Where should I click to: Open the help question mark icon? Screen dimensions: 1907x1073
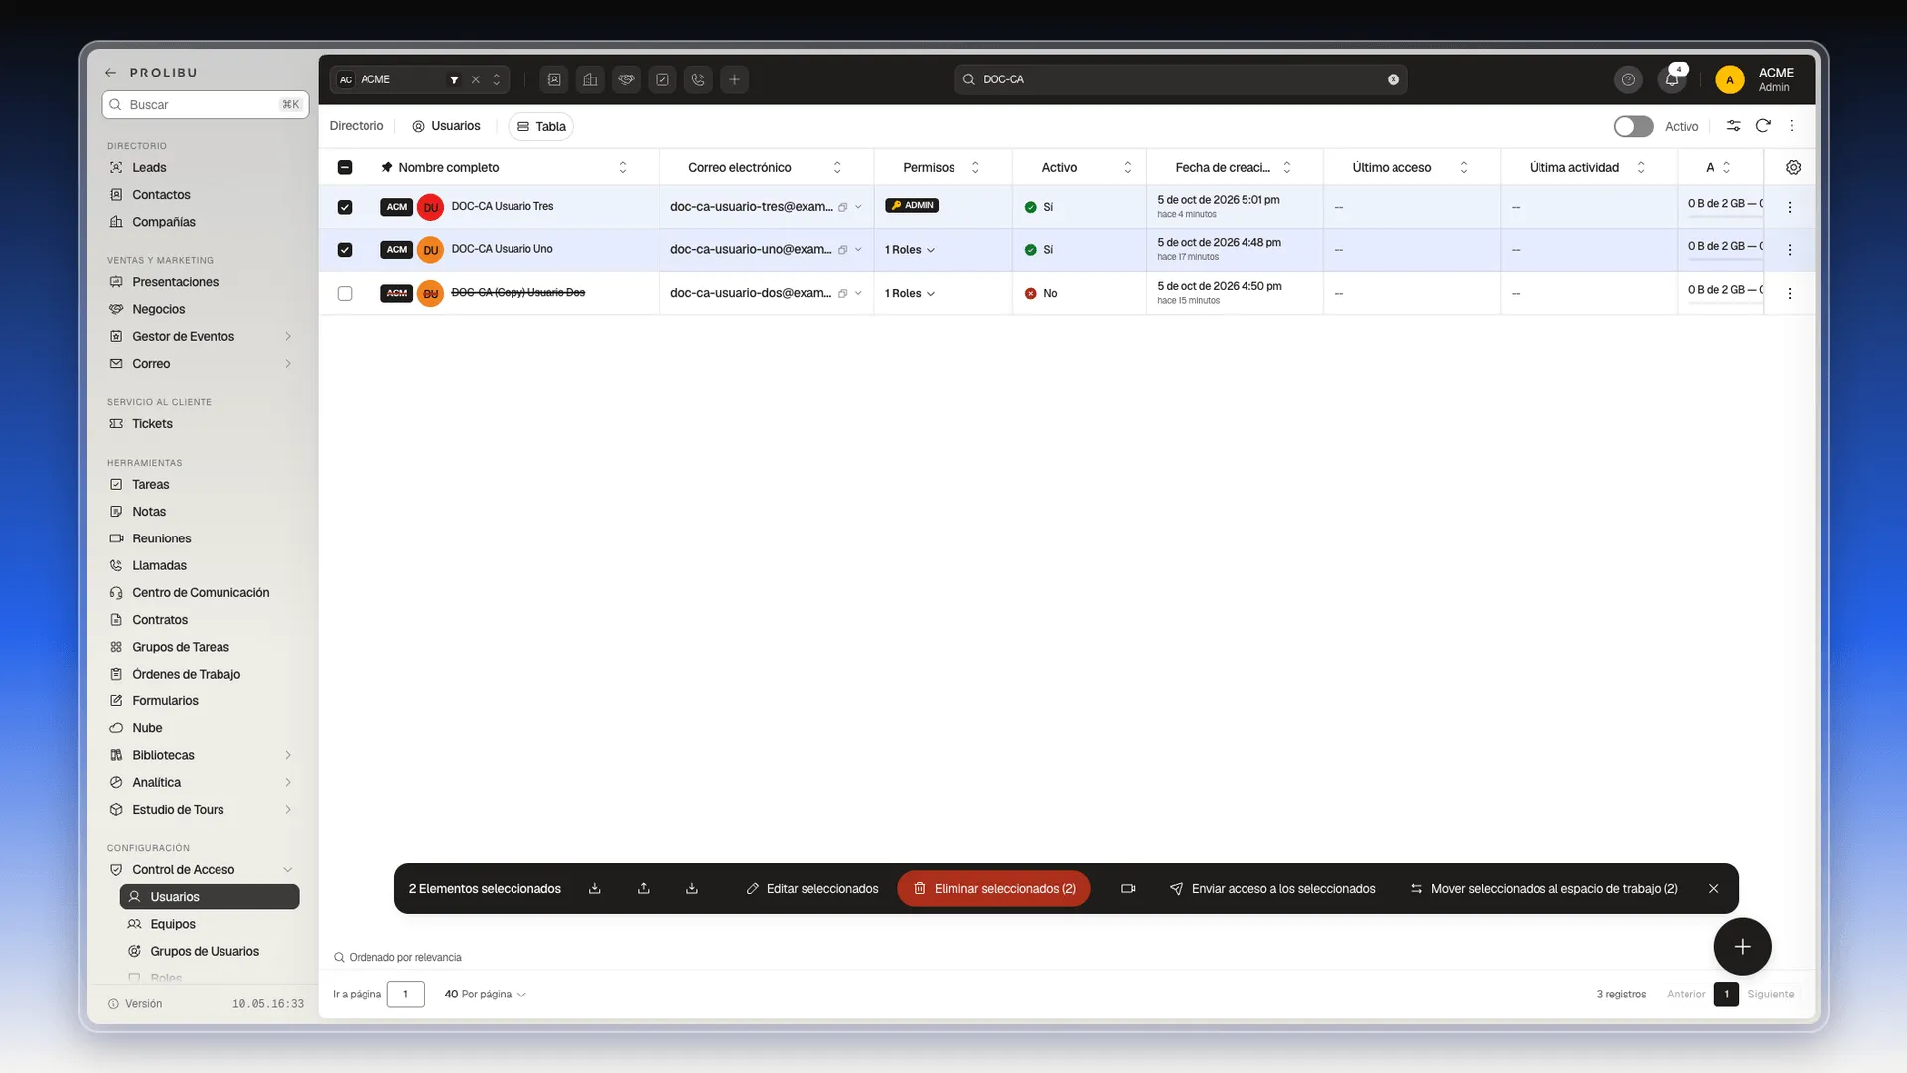(x=1628, y=79)
